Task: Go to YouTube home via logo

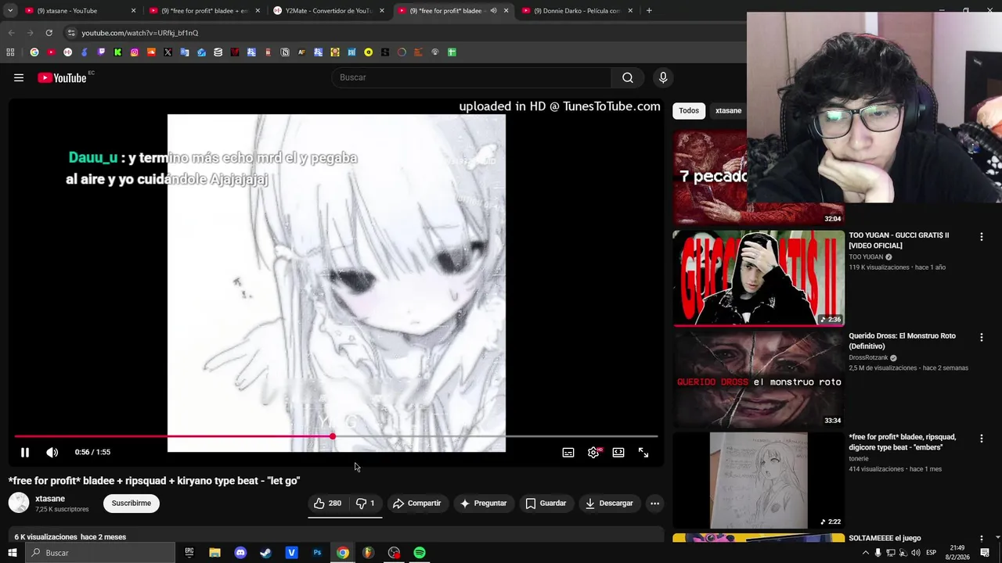Action: point(62,77)
